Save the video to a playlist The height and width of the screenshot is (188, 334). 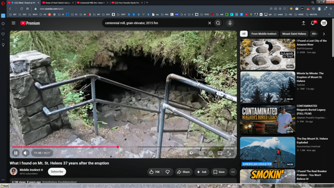(x=219, y=172)
